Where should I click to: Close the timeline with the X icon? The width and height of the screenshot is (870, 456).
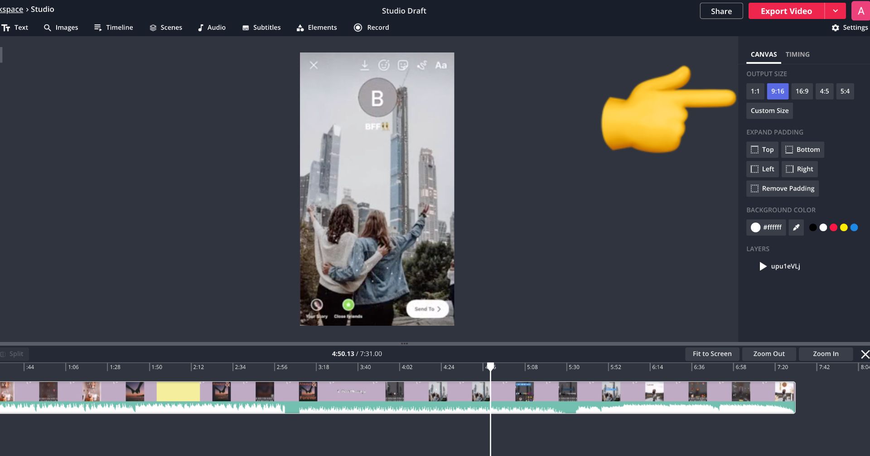coord(865,354)
